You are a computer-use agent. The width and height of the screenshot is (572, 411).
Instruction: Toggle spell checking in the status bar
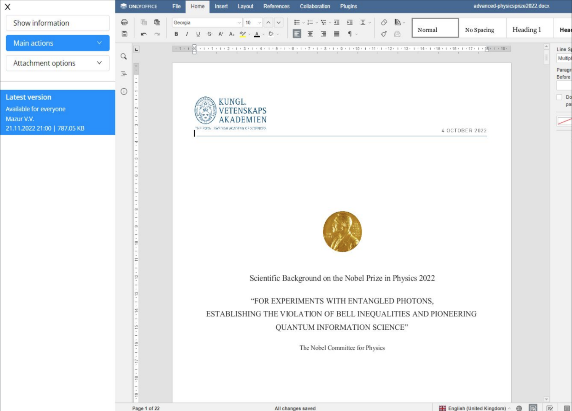pos(533,408)
